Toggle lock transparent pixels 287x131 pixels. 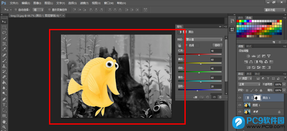click(x=247, y=90)
